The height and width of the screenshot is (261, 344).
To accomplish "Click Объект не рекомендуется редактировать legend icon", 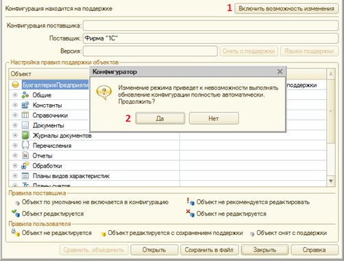I will [x=191, y=201].
